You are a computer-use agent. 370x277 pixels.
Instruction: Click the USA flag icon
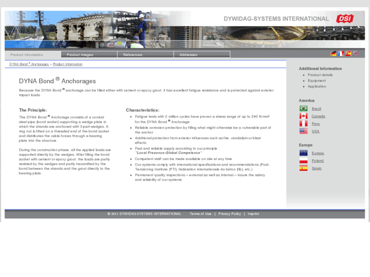[303, 131]
